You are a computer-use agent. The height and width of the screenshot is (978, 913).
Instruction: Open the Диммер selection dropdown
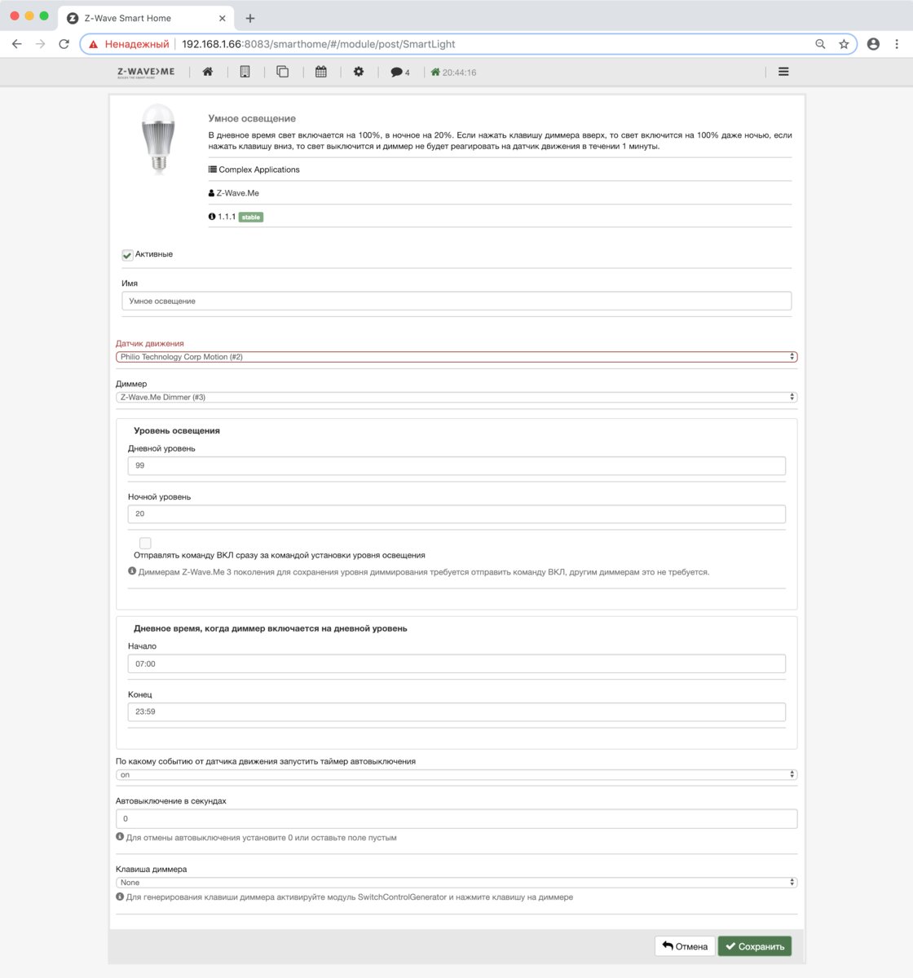pos(456,397)
